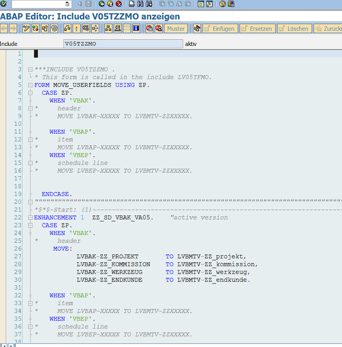
Task: Click the branching arrows toolbar icon
Action: click(95, 29)
